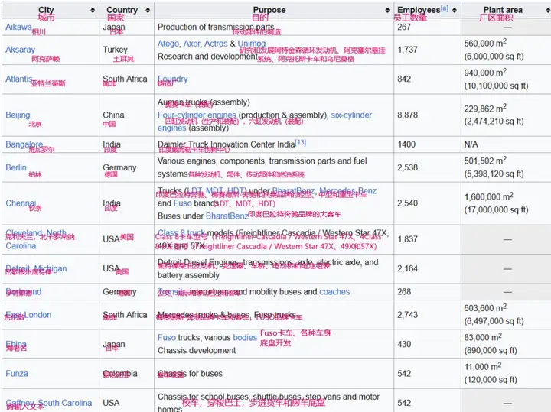Open the Gaffney, South Carolina link
This screenshot has height=412, width=551.
pos(48,403)
